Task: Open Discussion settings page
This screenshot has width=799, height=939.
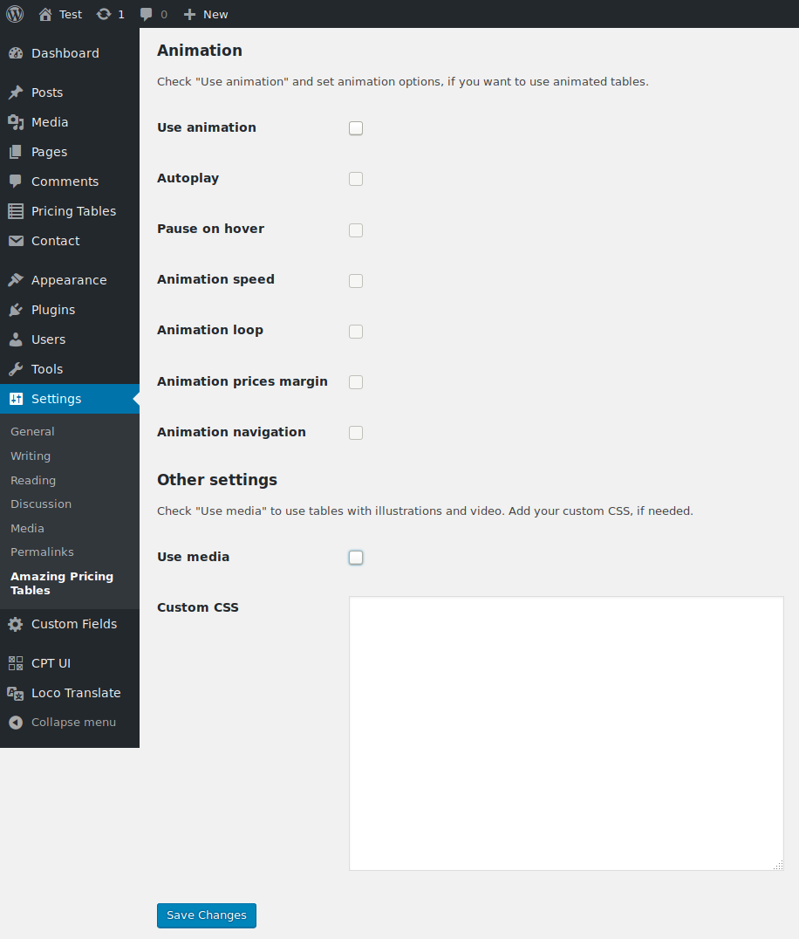Action: point(41,504)
